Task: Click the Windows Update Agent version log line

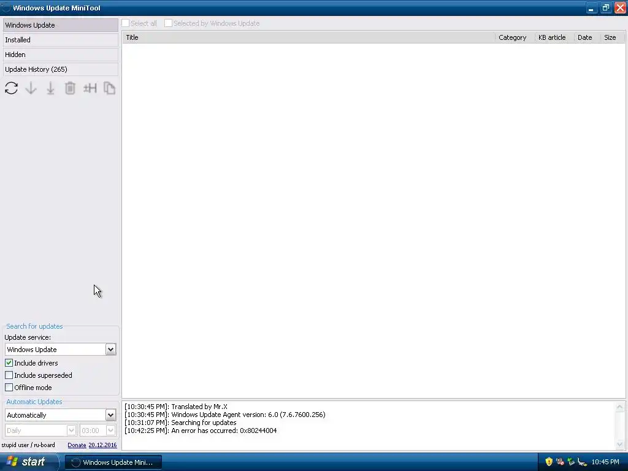Action: coord(224,415)
